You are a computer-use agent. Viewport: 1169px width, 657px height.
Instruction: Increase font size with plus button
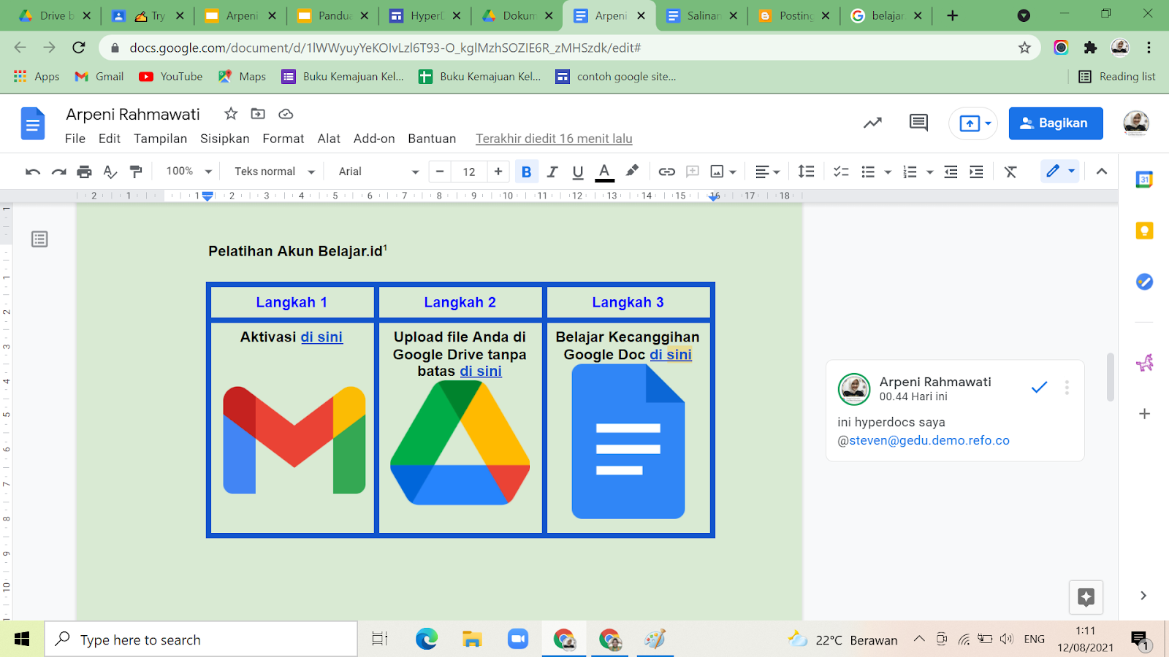coord(498,172)
